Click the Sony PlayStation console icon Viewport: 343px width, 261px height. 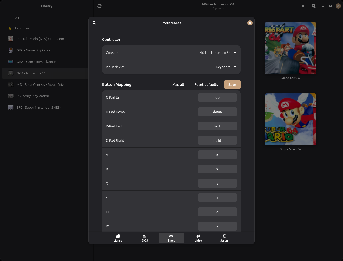[x=11, y=96]
